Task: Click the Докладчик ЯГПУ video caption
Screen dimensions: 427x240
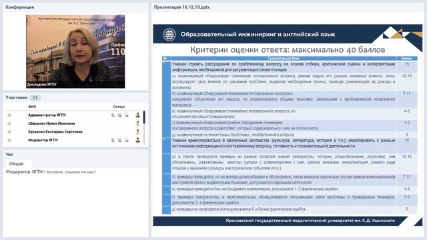Action: (42, 85)
